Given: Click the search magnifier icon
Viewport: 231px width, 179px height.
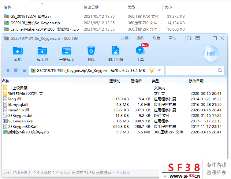Looking at the screenshot, I should [x=220, y=70].
